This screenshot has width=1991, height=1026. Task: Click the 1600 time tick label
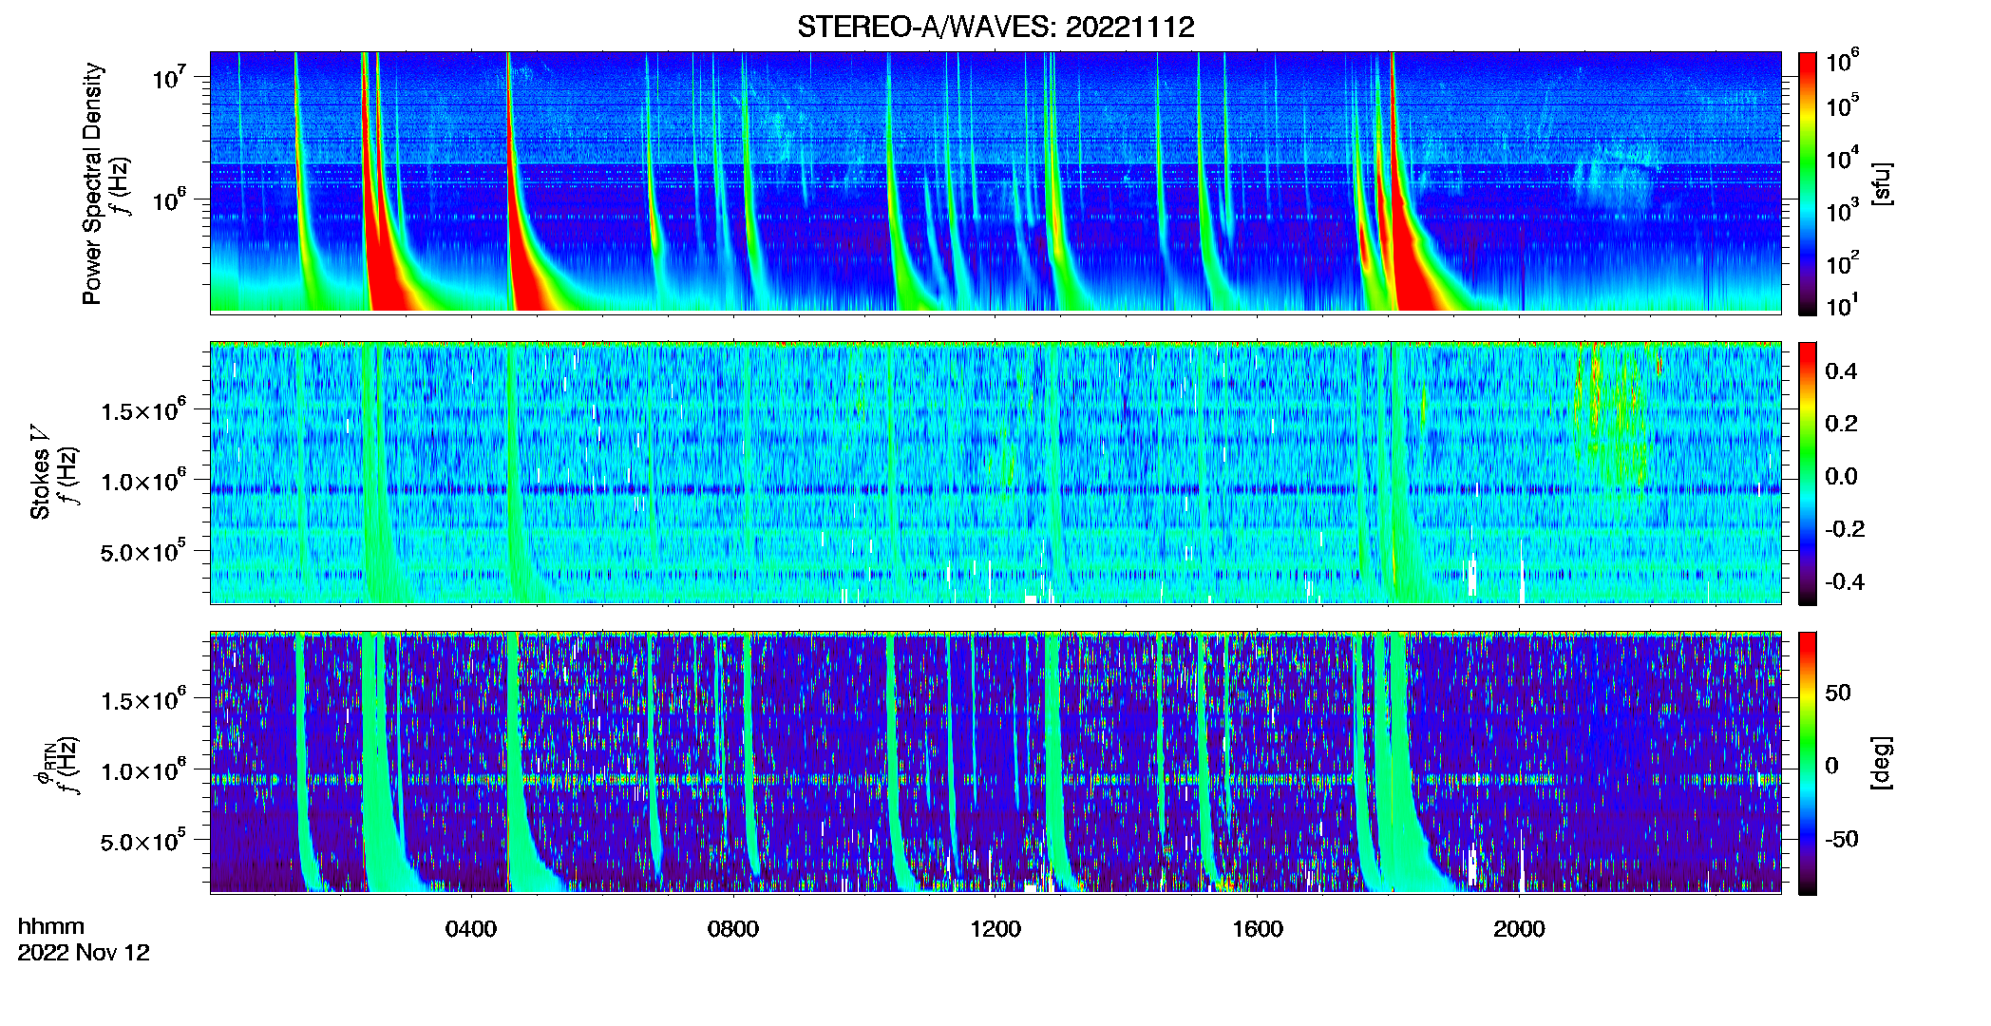click(x=1258, y=928)
